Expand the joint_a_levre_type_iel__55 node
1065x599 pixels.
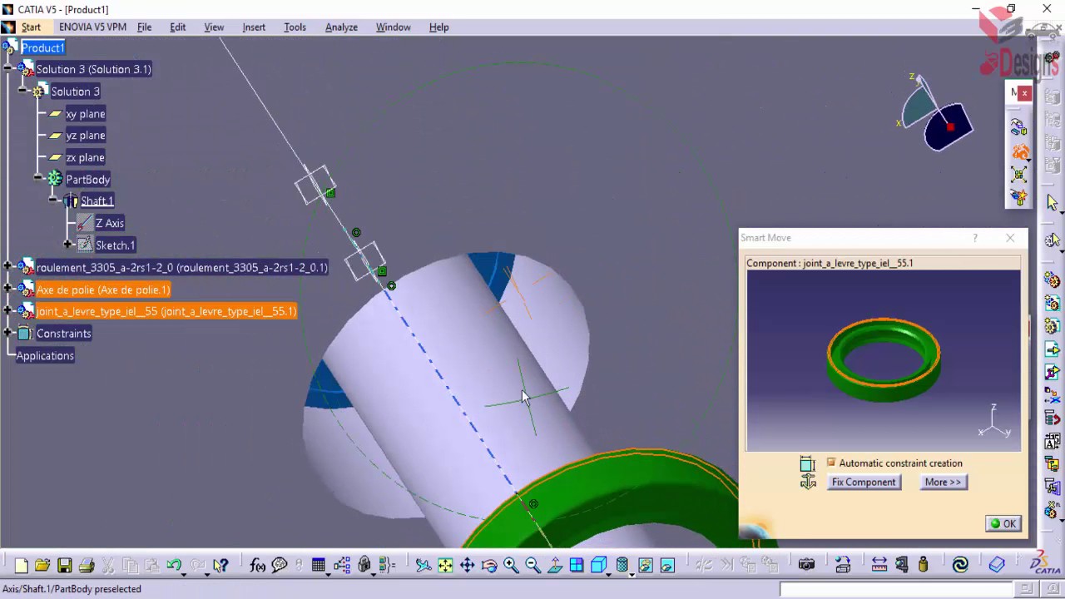(7, 311)
